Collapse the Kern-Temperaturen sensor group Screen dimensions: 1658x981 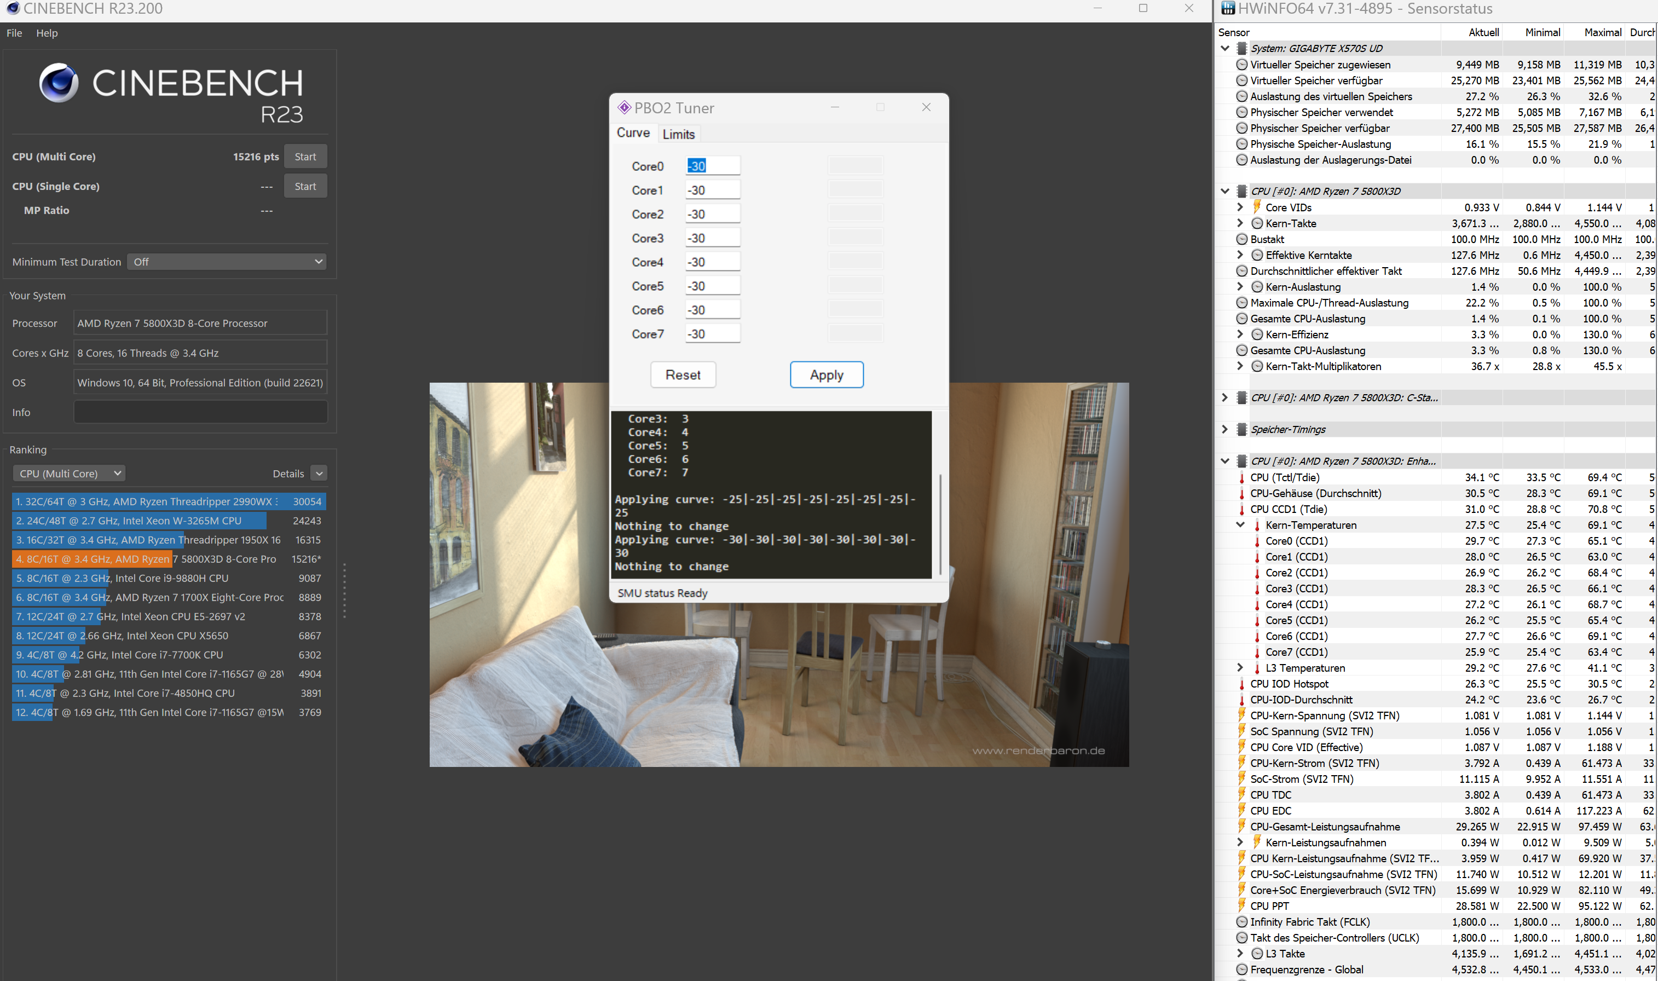tap(1240, 524)
